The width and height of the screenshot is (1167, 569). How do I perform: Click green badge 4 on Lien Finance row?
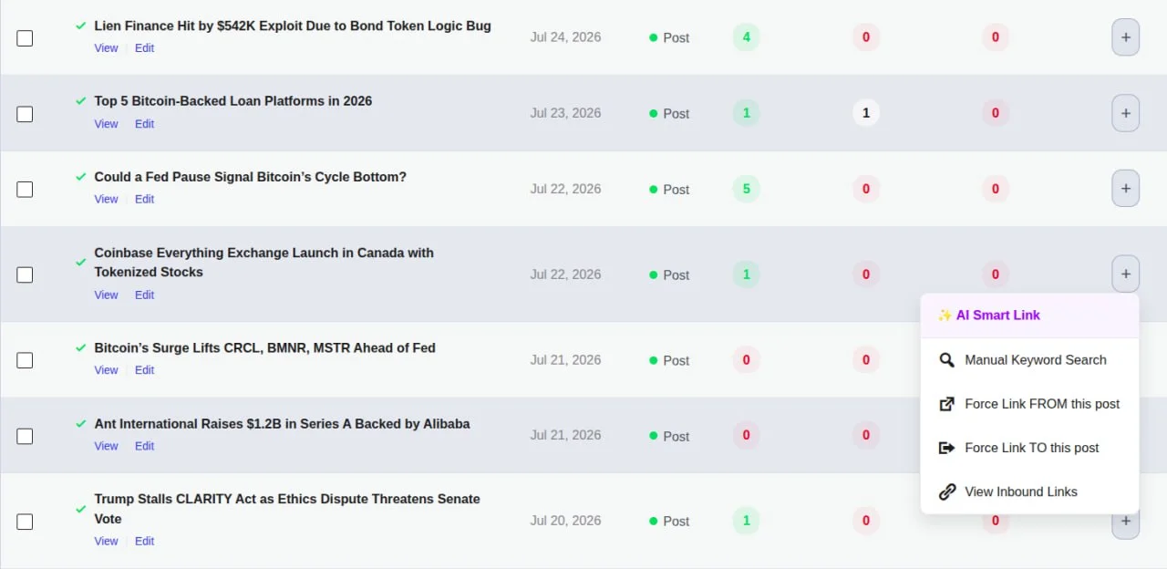click(x=746, y=37)
